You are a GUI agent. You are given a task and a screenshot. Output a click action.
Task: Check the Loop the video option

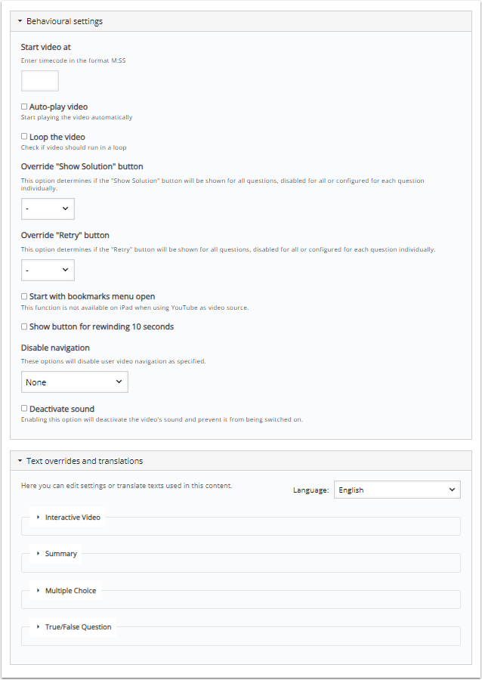[x=24, y=137]
